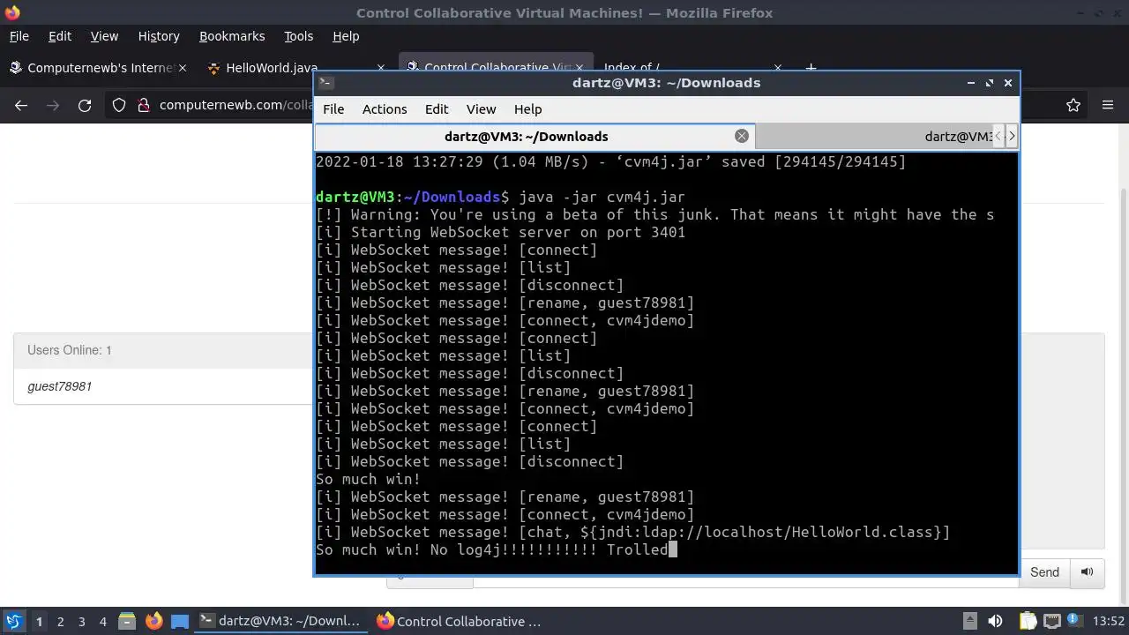Click 'Starting WebSocket server on port 3401' line
Viewport: 1129px width, 635px height.
point(500,232)
